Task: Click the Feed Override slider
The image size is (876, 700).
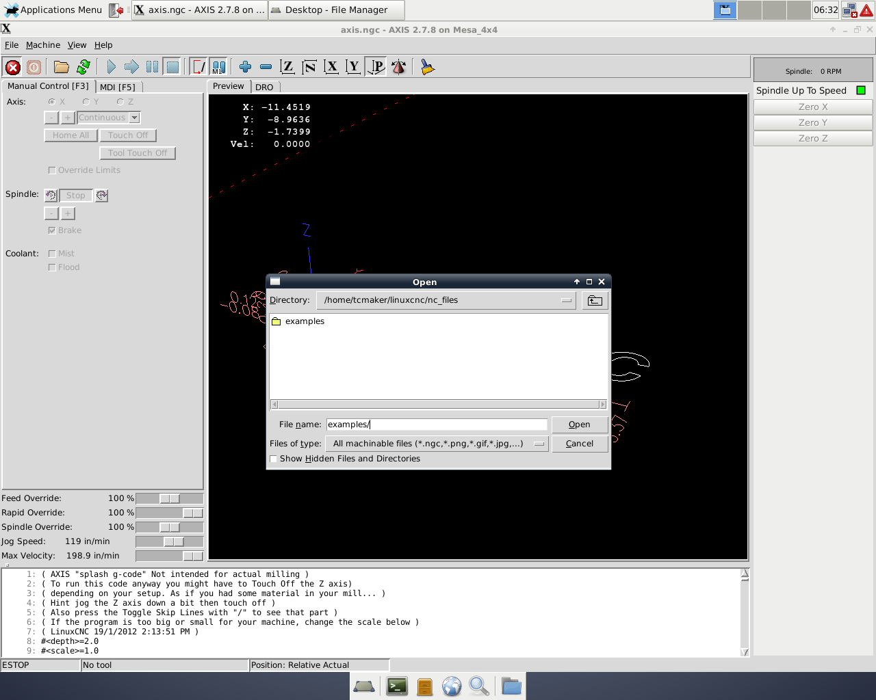Action: [x=170, y=498]
